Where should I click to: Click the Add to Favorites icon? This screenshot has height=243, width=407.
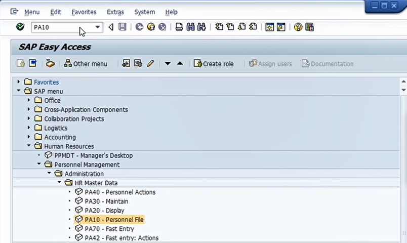coord(126,63)
